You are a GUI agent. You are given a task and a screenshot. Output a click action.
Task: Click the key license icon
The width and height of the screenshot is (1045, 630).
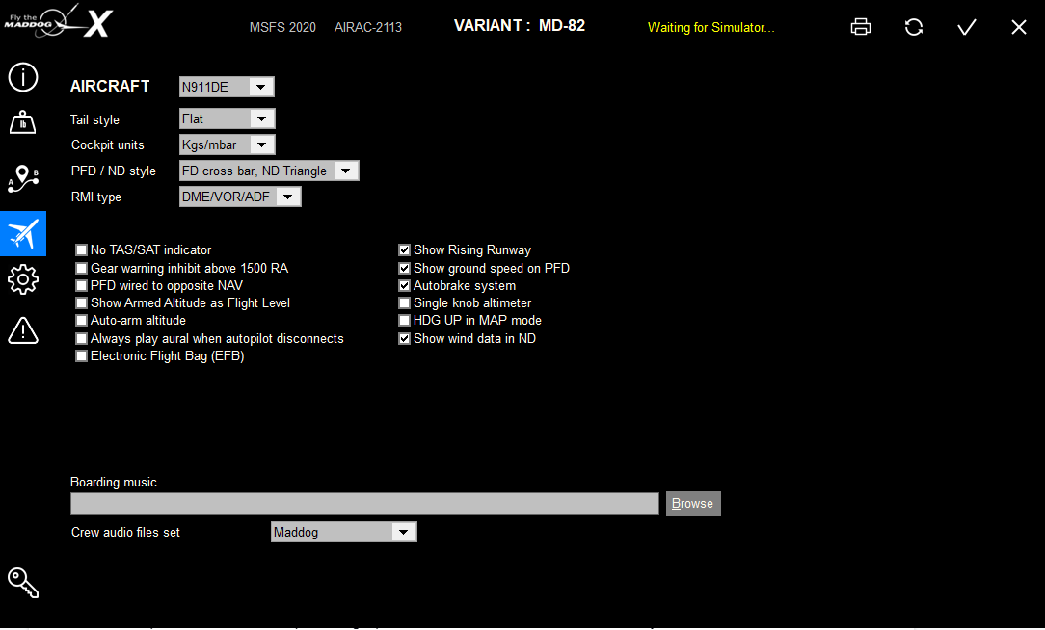point(23,583)
